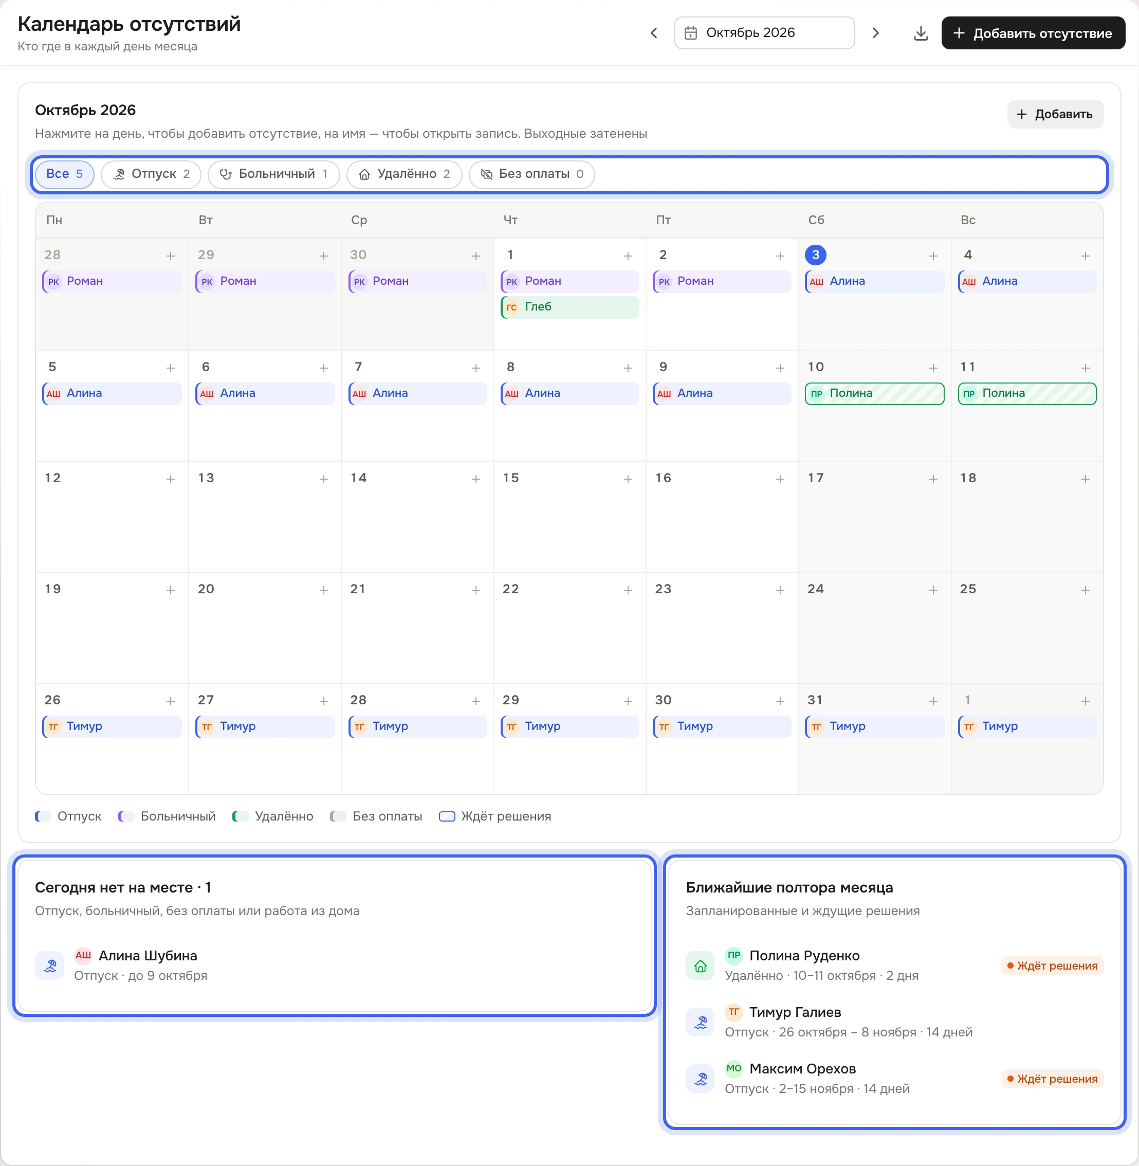
Task: Open Тимур Галиев upcoming absence row
Action: [894, 1022]
